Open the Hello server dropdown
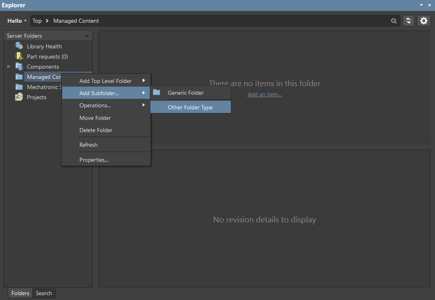 tap(17, 21)
